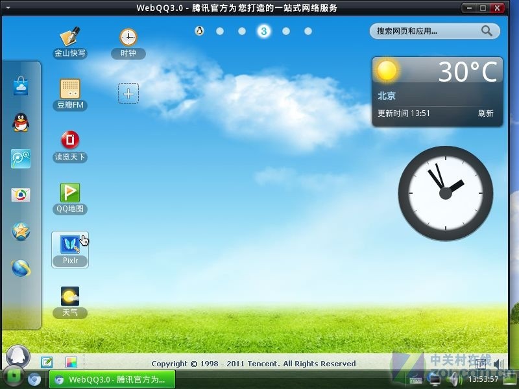Switch to the last desktop page dot

tap(308, 31)
